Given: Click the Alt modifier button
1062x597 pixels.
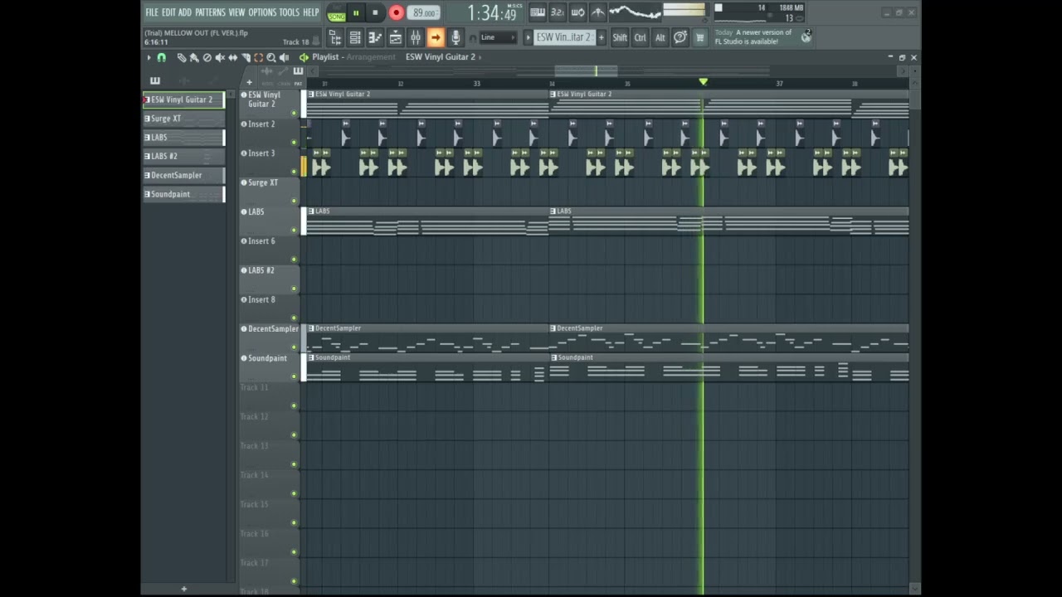Looking at the screenshot, I should coord(660,37).
